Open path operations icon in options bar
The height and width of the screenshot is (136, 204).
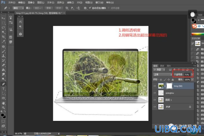pyautogui.click(x=67, y=8)
